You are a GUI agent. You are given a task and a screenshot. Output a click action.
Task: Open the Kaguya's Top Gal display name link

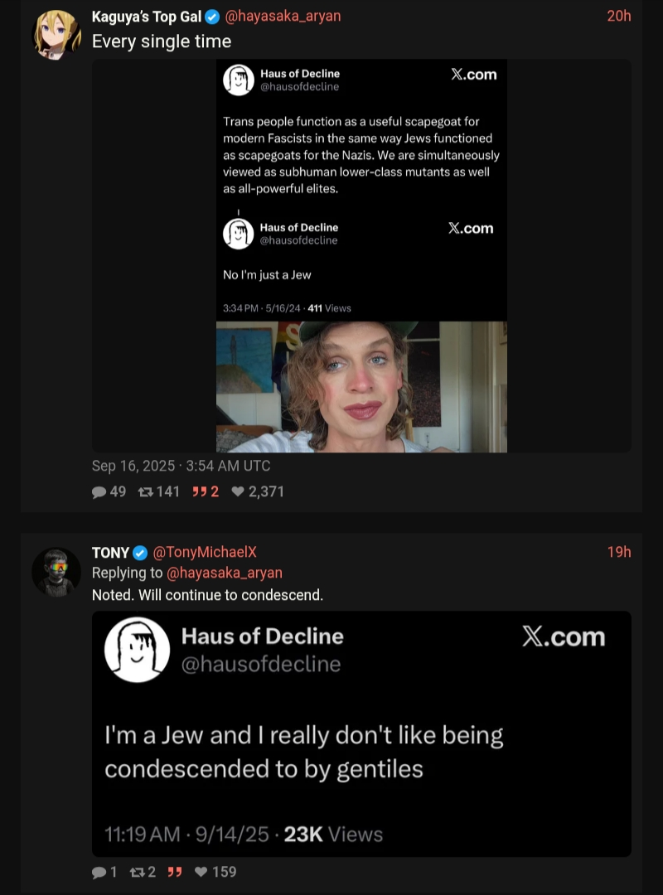click(148, 17)
